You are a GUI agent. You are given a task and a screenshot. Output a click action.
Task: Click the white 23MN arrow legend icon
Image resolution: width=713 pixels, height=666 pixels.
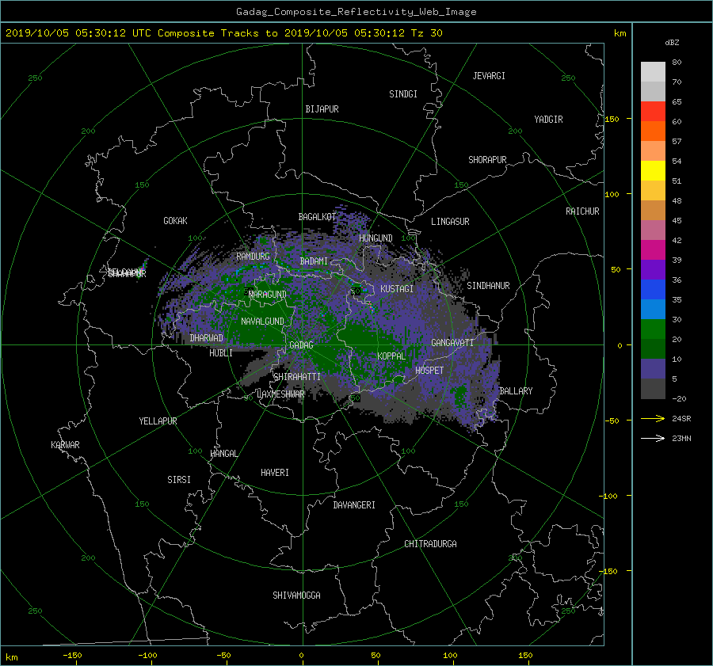coord(653,438)
